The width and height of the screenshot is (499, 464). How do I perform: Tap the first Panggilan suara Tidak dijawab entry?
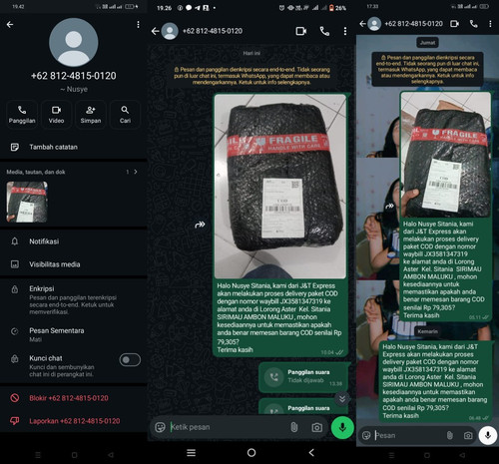(x=304, y=376)
